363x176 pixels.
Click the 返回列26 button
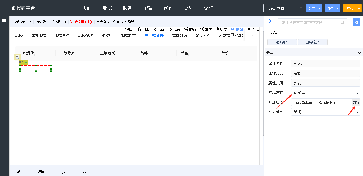point(282,42)
